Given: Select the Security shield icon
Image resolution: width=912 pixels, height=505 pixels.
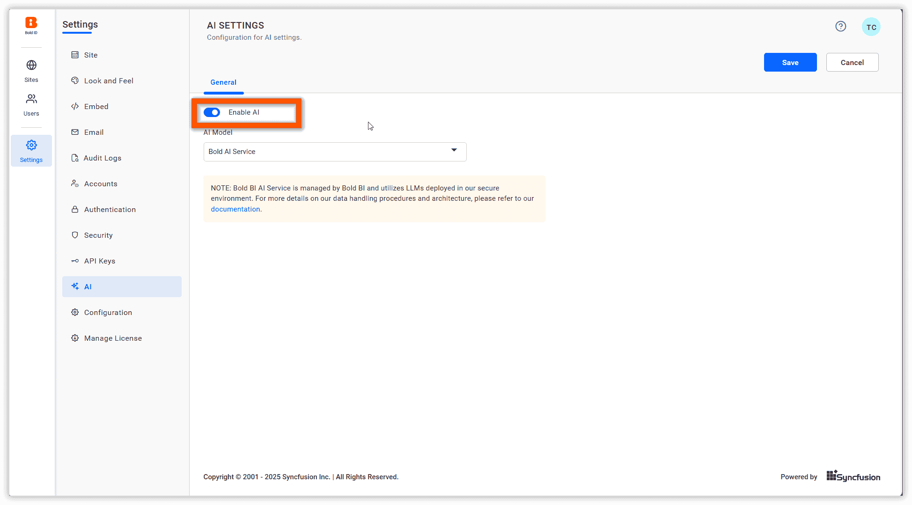Looking at the screenshot, I should click(75, 235).
